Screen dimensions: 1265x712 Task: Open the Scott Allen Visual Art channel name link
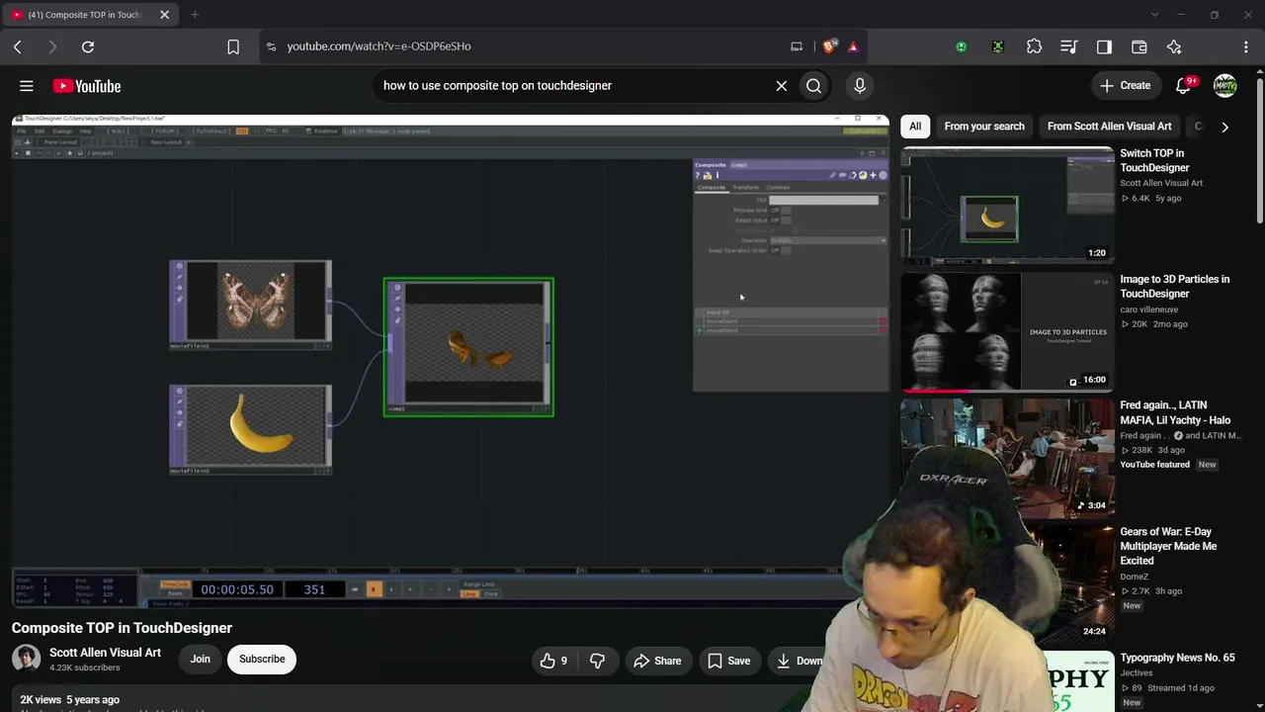(x=105, y=653)
